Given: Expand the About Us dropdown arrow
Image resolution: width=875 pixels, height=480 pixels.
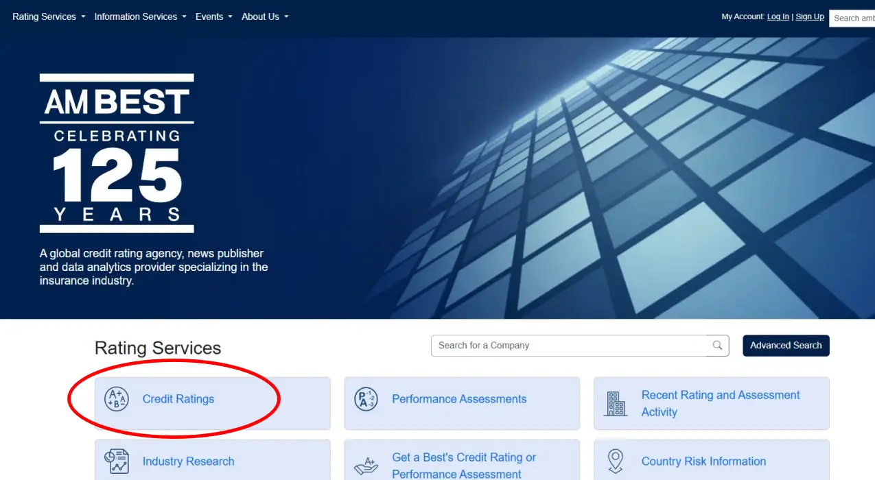Looking at the screenshot, I should coord(286,17).
